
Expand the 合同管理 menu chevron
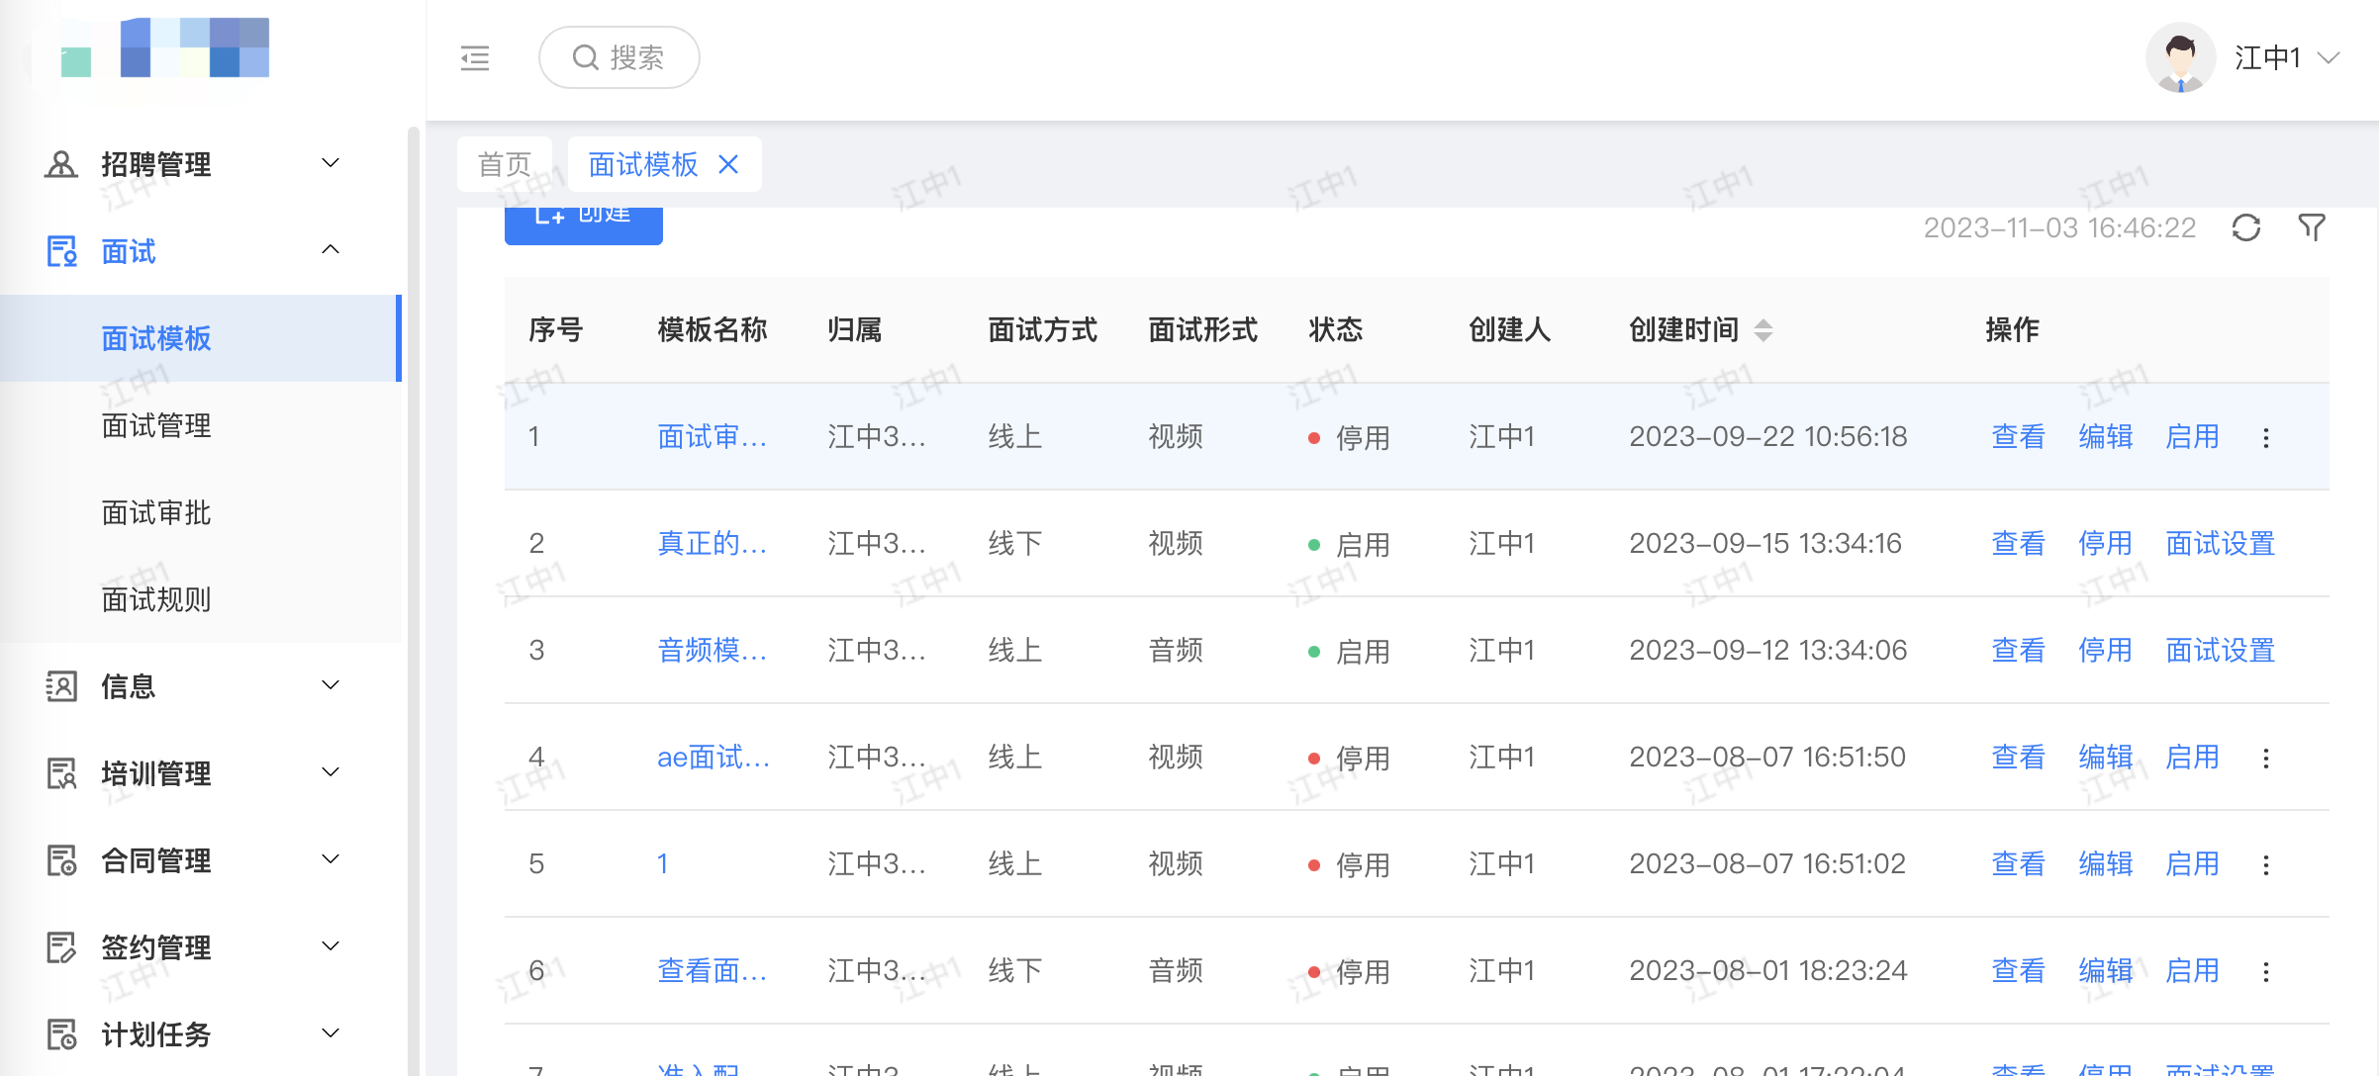[x=332, y=858]
